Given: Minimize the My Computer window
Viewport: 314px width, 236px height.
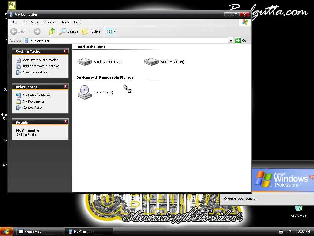Looking at the screenshot, I should pyautogui.click(x=228, y=14).
